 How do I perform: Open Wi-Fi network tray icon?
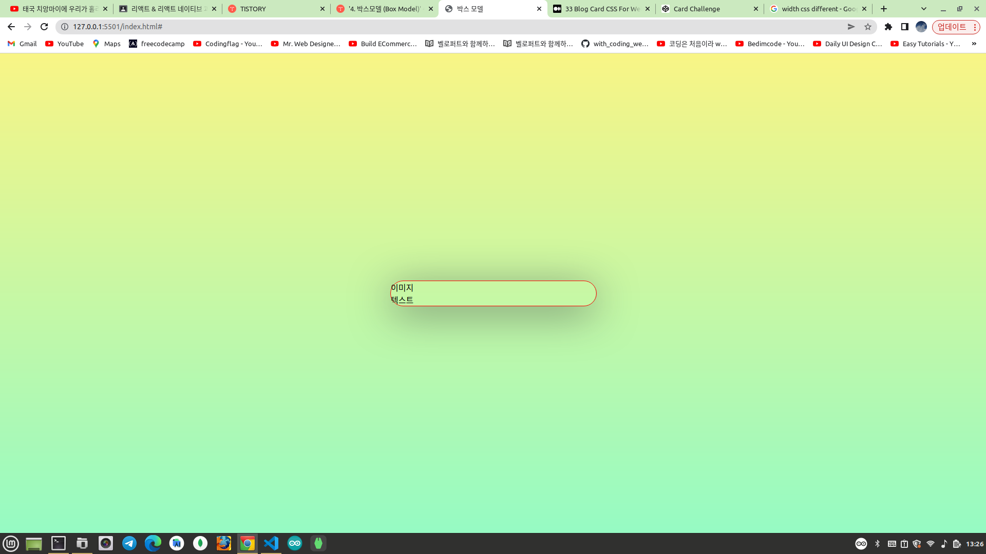931,544
